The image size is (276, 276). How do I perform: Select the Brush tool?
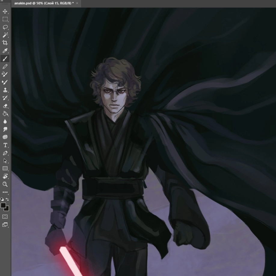[5, 59]
